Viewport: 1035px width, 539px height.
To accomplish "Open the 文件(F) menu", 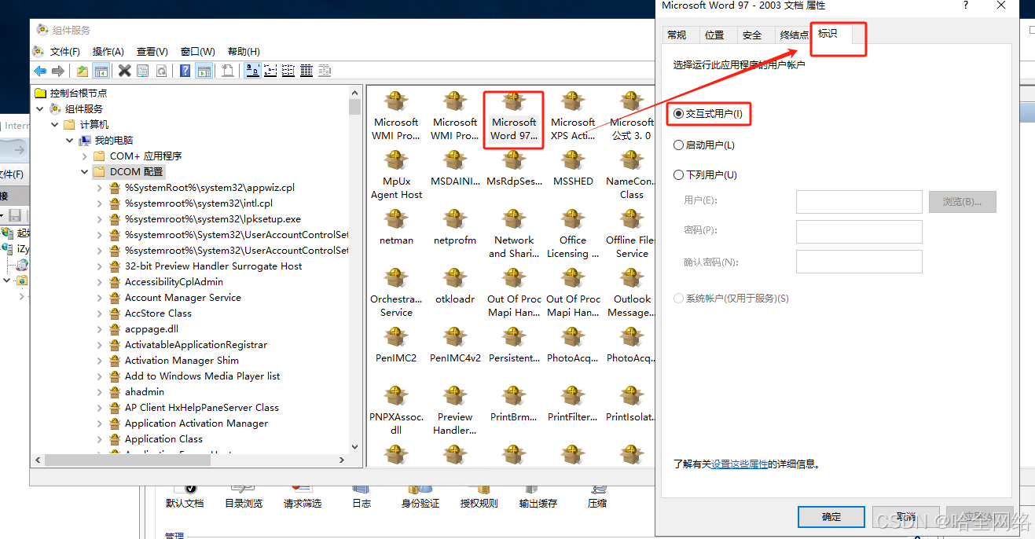I will point(65,52).
